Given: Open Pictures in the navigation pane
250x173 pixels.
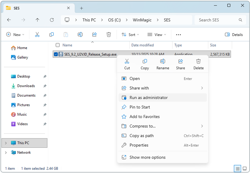Looking at the screenshot, I should [x=20, y=105].
